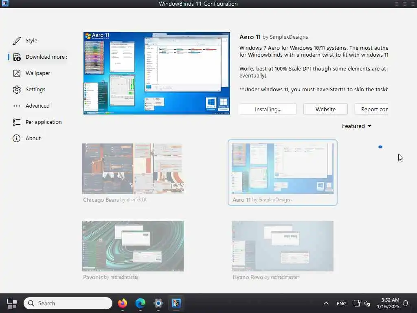Open the Aero 11 Website button
417x313 pixels.
(x=325, y=109)
